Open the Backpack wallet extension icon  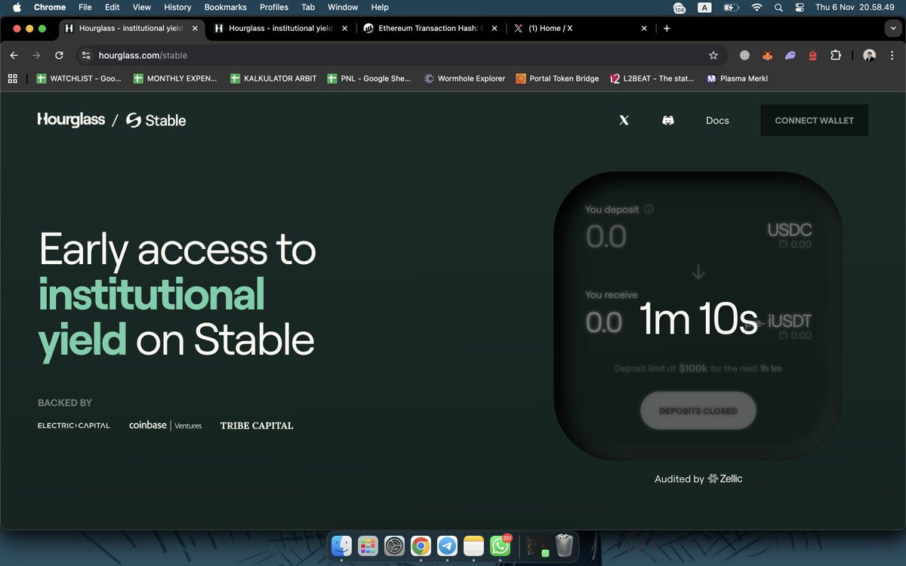(x=812, y=55)
